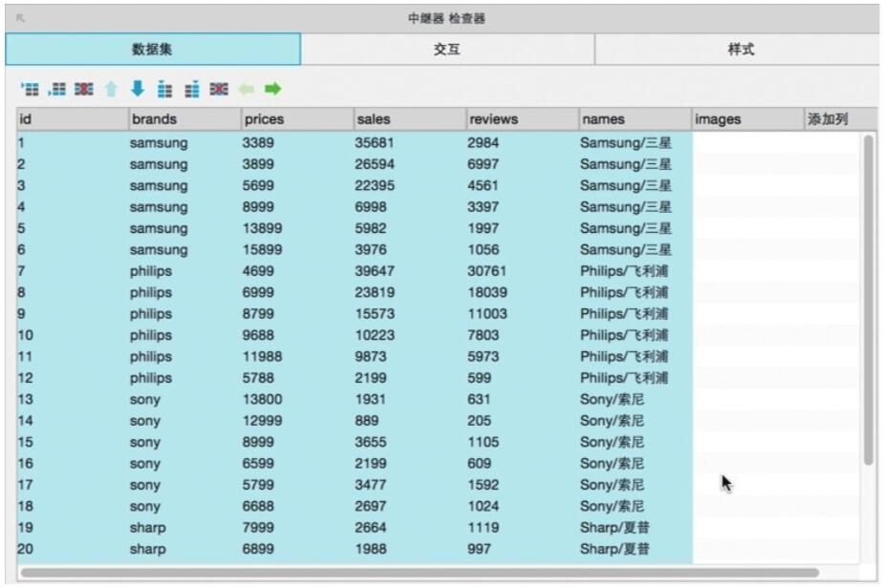
Task: Select the Sony/索尼 name in row 16
Action: (612, 464)
